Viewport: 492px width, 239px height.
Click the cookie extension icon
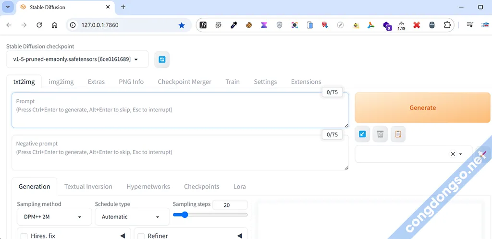pyautogui.click(x=249, y=25)
